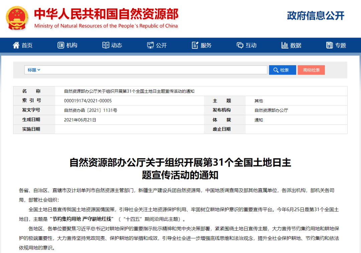Select the 首页 home icon
This screenshot has height=253, width=361.
[x=15, y=45]
